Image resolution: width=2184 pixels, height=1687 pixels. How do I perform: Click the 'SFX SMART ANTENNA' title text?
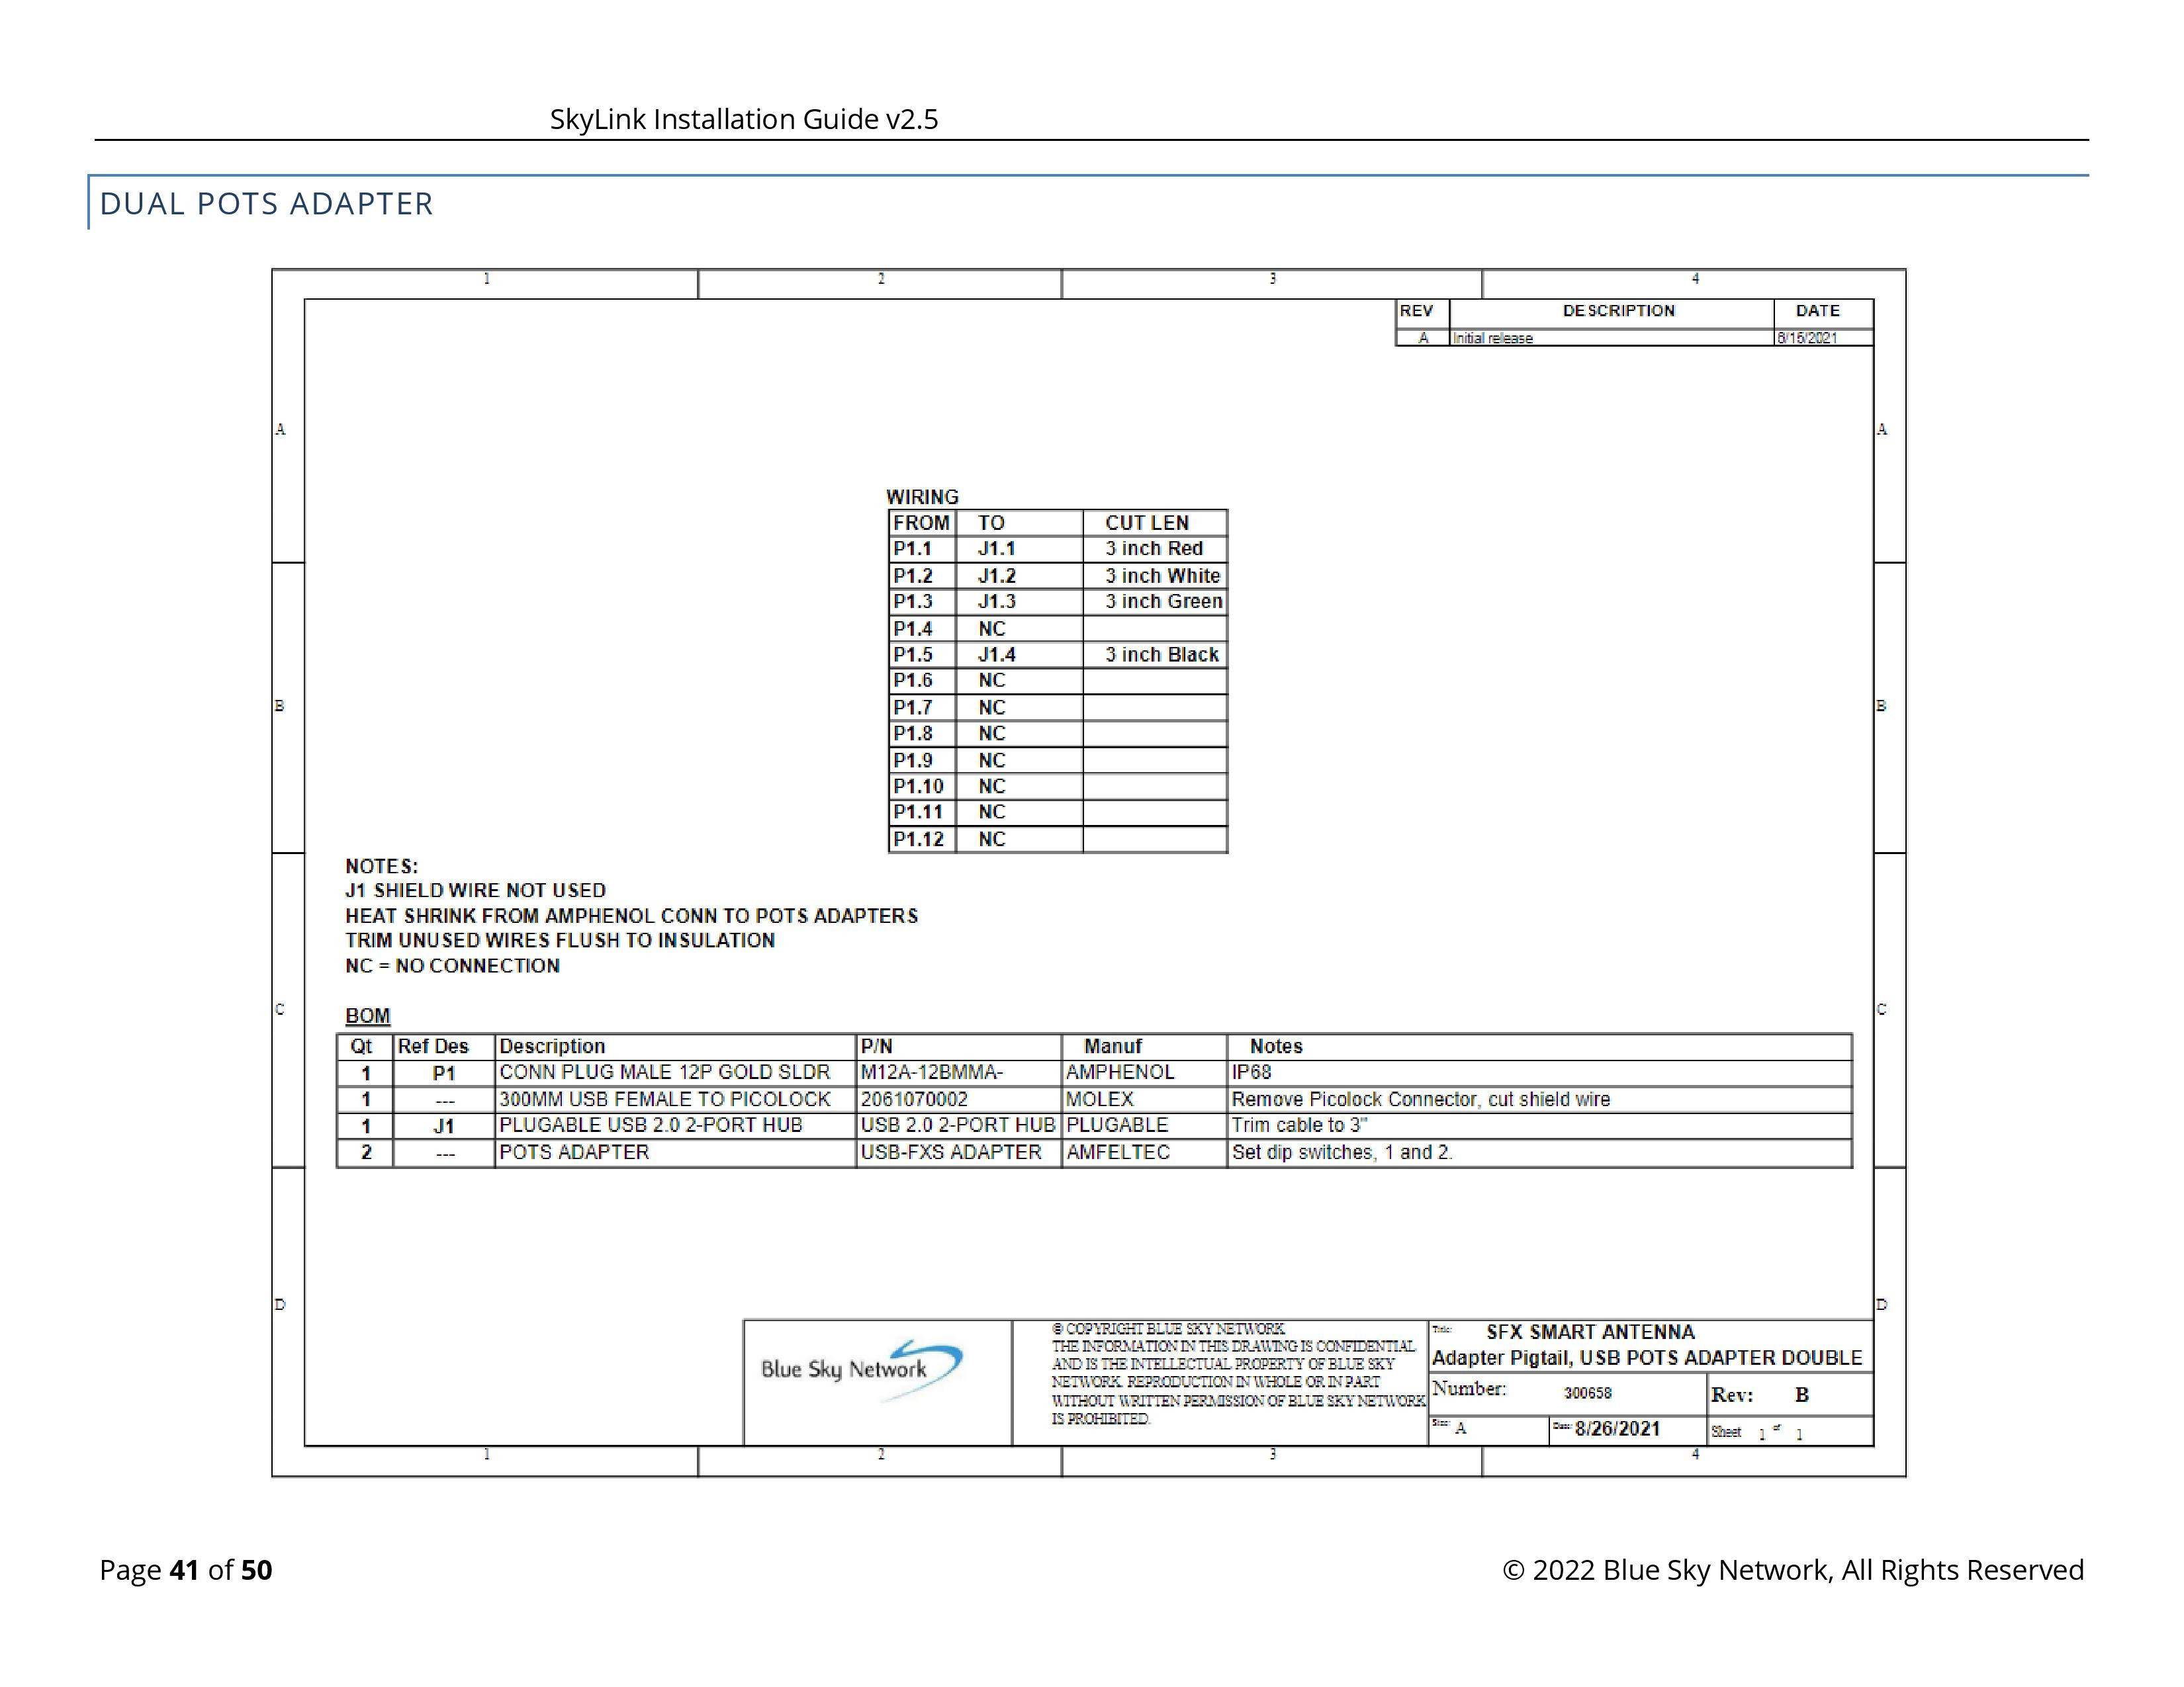[1590, 1332]
